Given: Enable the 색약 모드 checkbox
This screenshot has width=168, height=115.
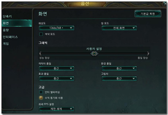Looking at the screenshot, I should click(41, 34).
